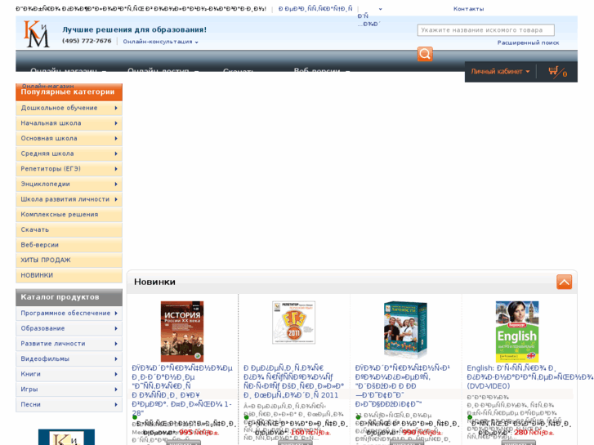Expand Образование catalog item

pos(69,328)
